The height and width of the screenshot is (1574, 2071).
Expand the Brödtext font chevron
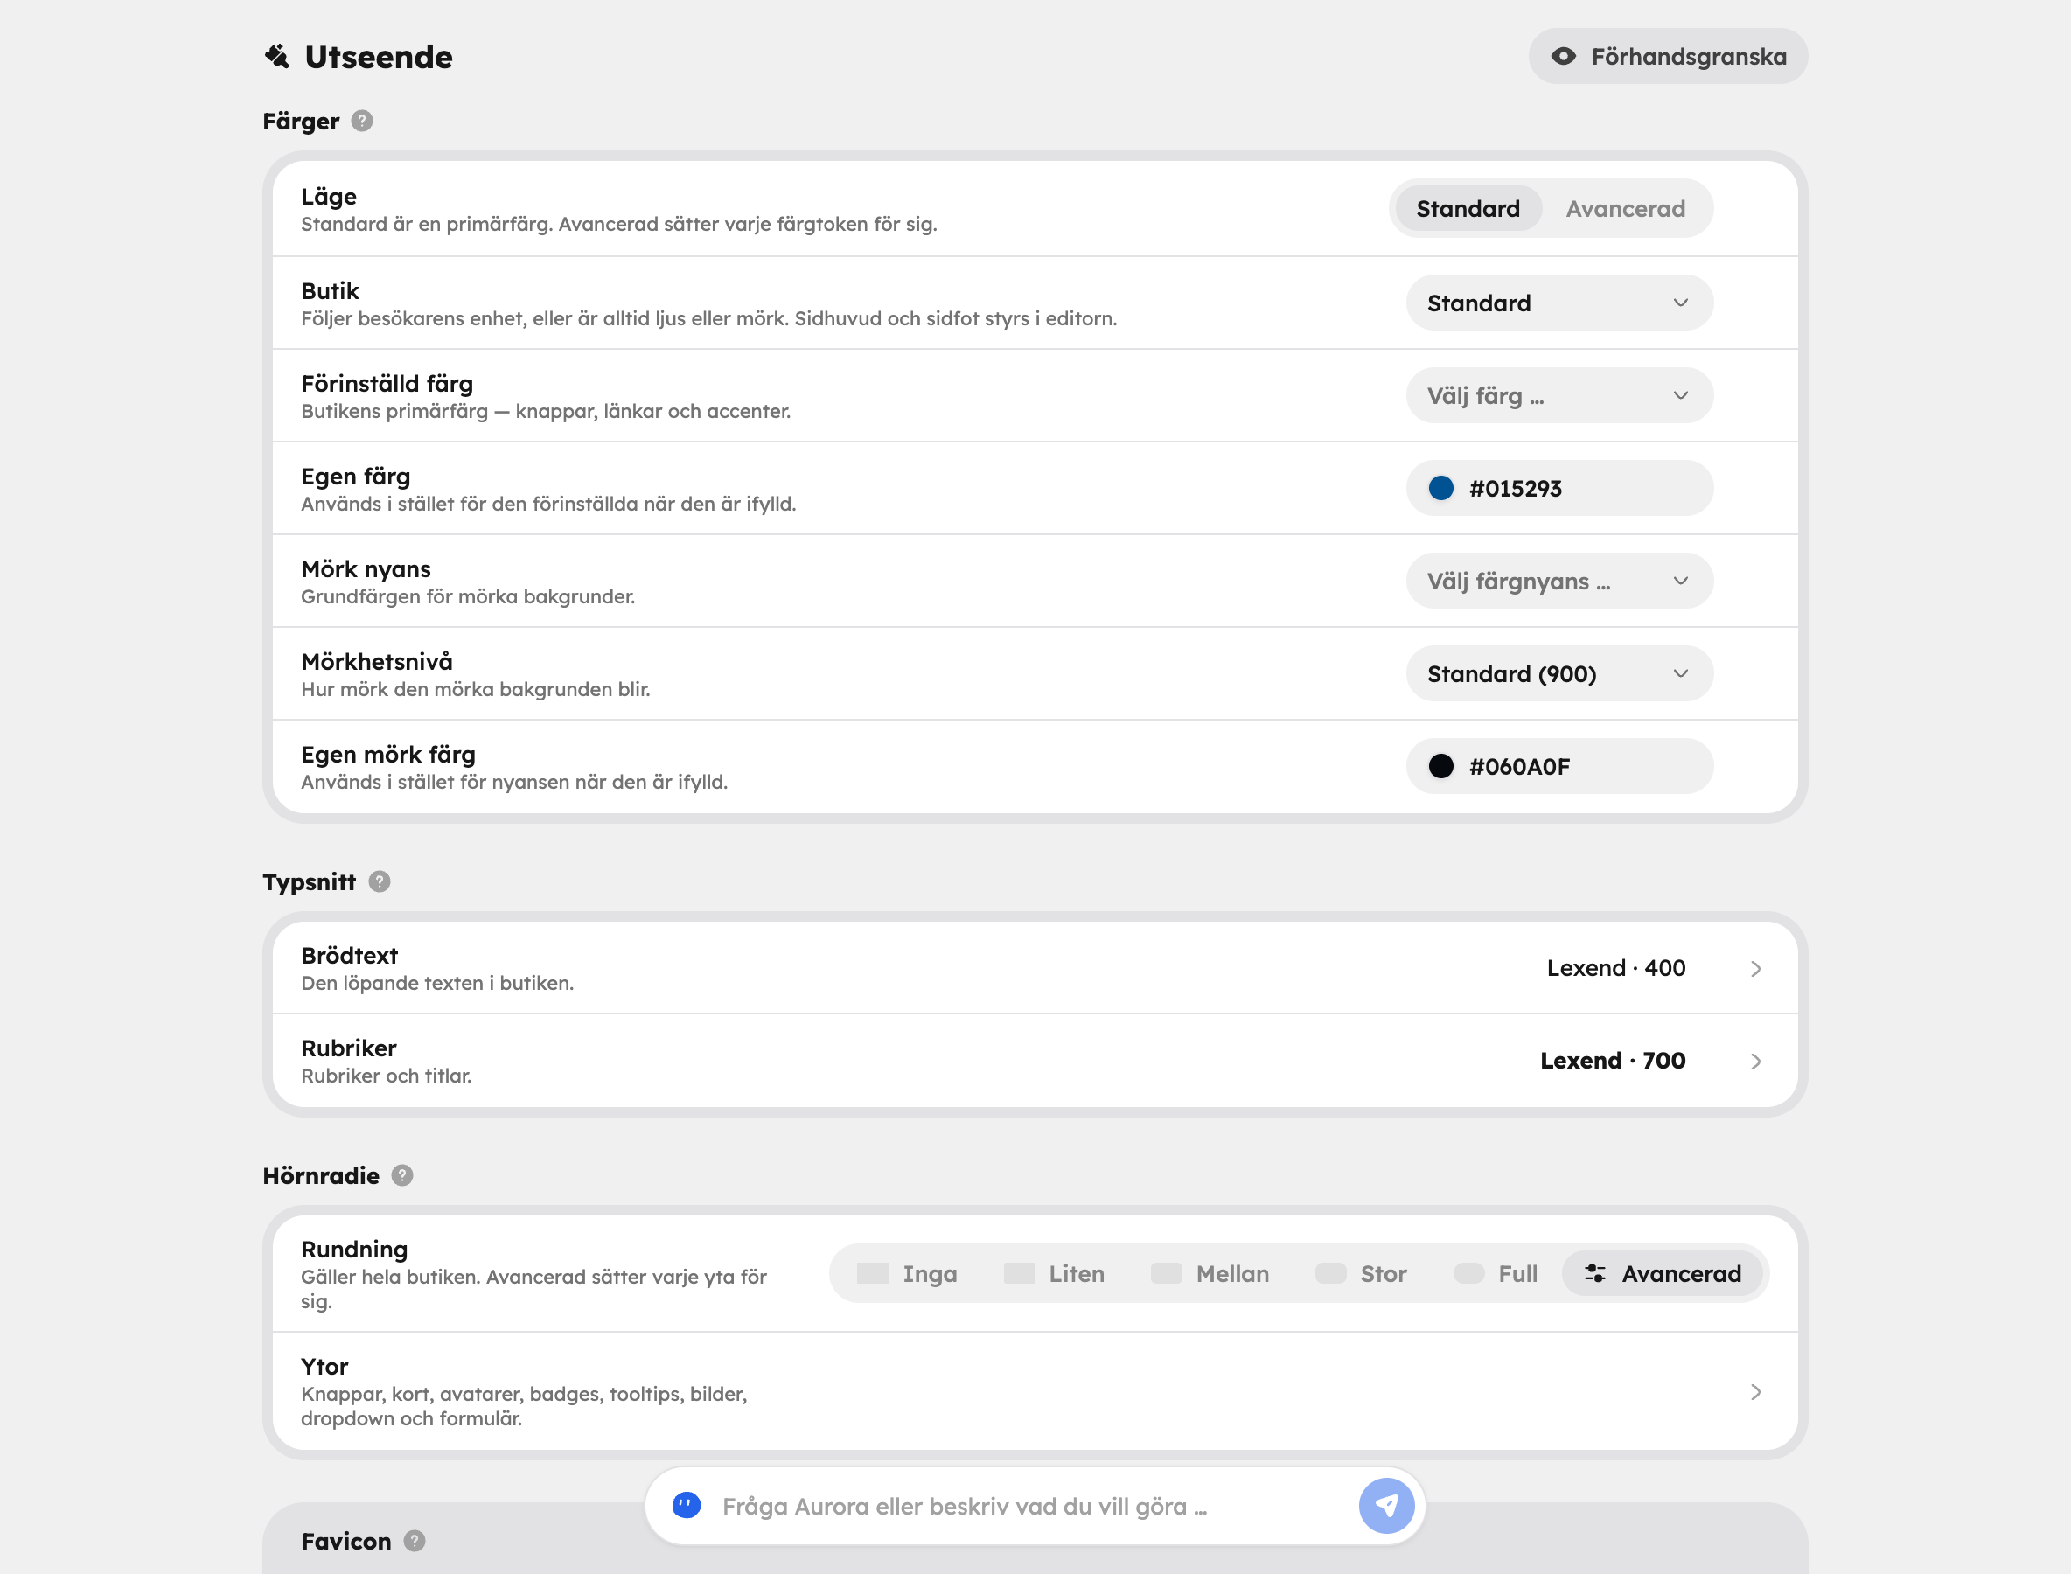[1755, 968]
